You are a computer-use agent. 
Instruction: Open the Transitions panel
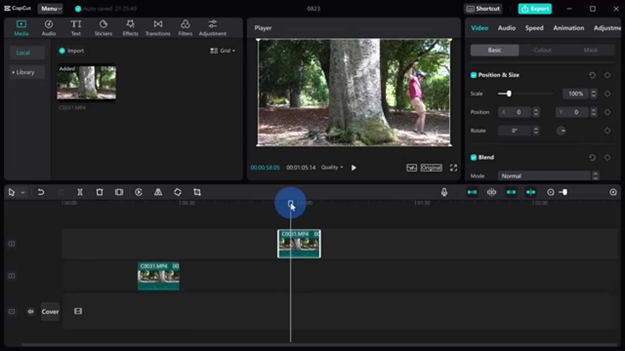click(158, 28)
